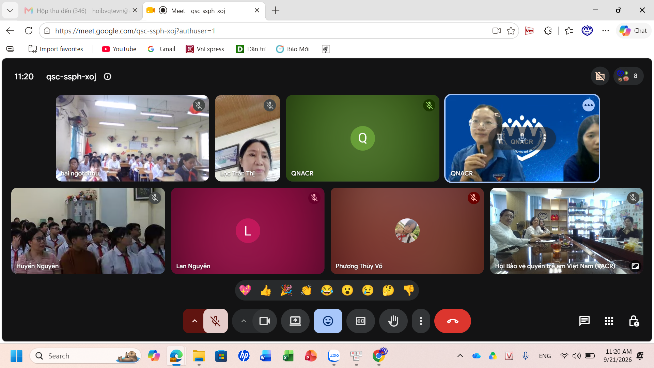Send the crying laughing emoji reaction
Screen dimensions: 654x368
(x=327, y=290)
